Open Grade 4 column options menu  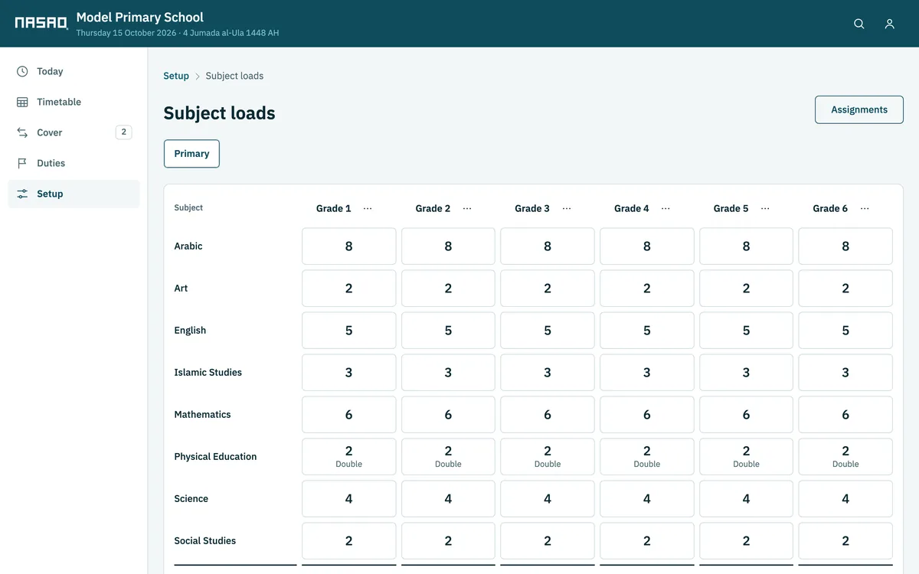[666, 208]
